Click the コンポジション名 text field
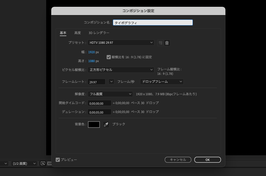The width and height of the screenshot is (266, 176). pos(153,23)
